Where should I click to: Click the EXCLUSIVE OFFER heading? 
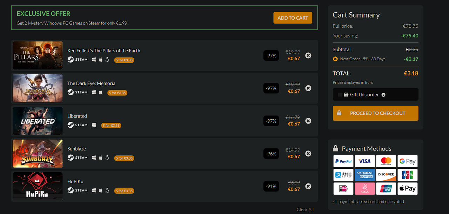tap(43, 14)
